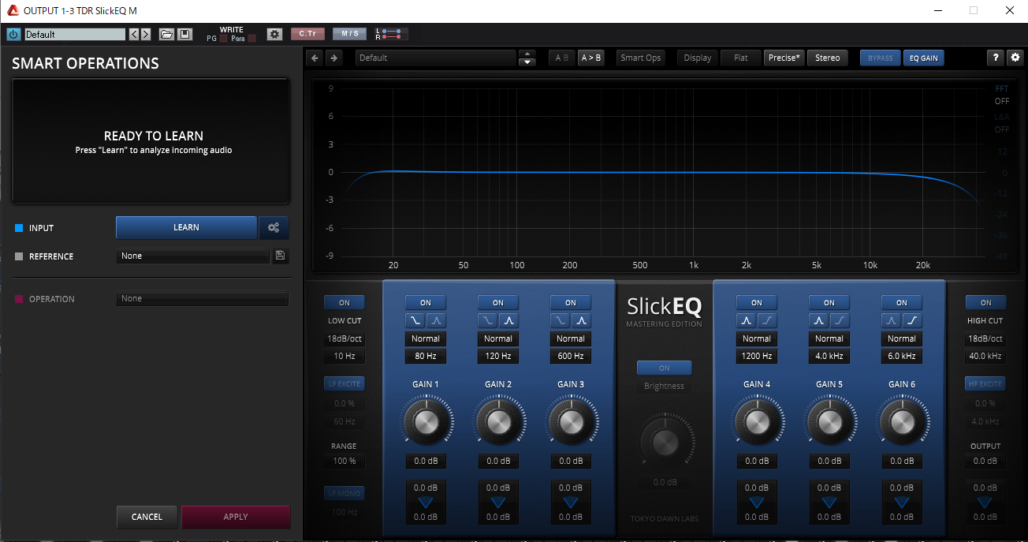Select high shelf shape for the 1200 Hz band
The height and width of the screenshot is (542, 1028).
(x=767, y=321)
